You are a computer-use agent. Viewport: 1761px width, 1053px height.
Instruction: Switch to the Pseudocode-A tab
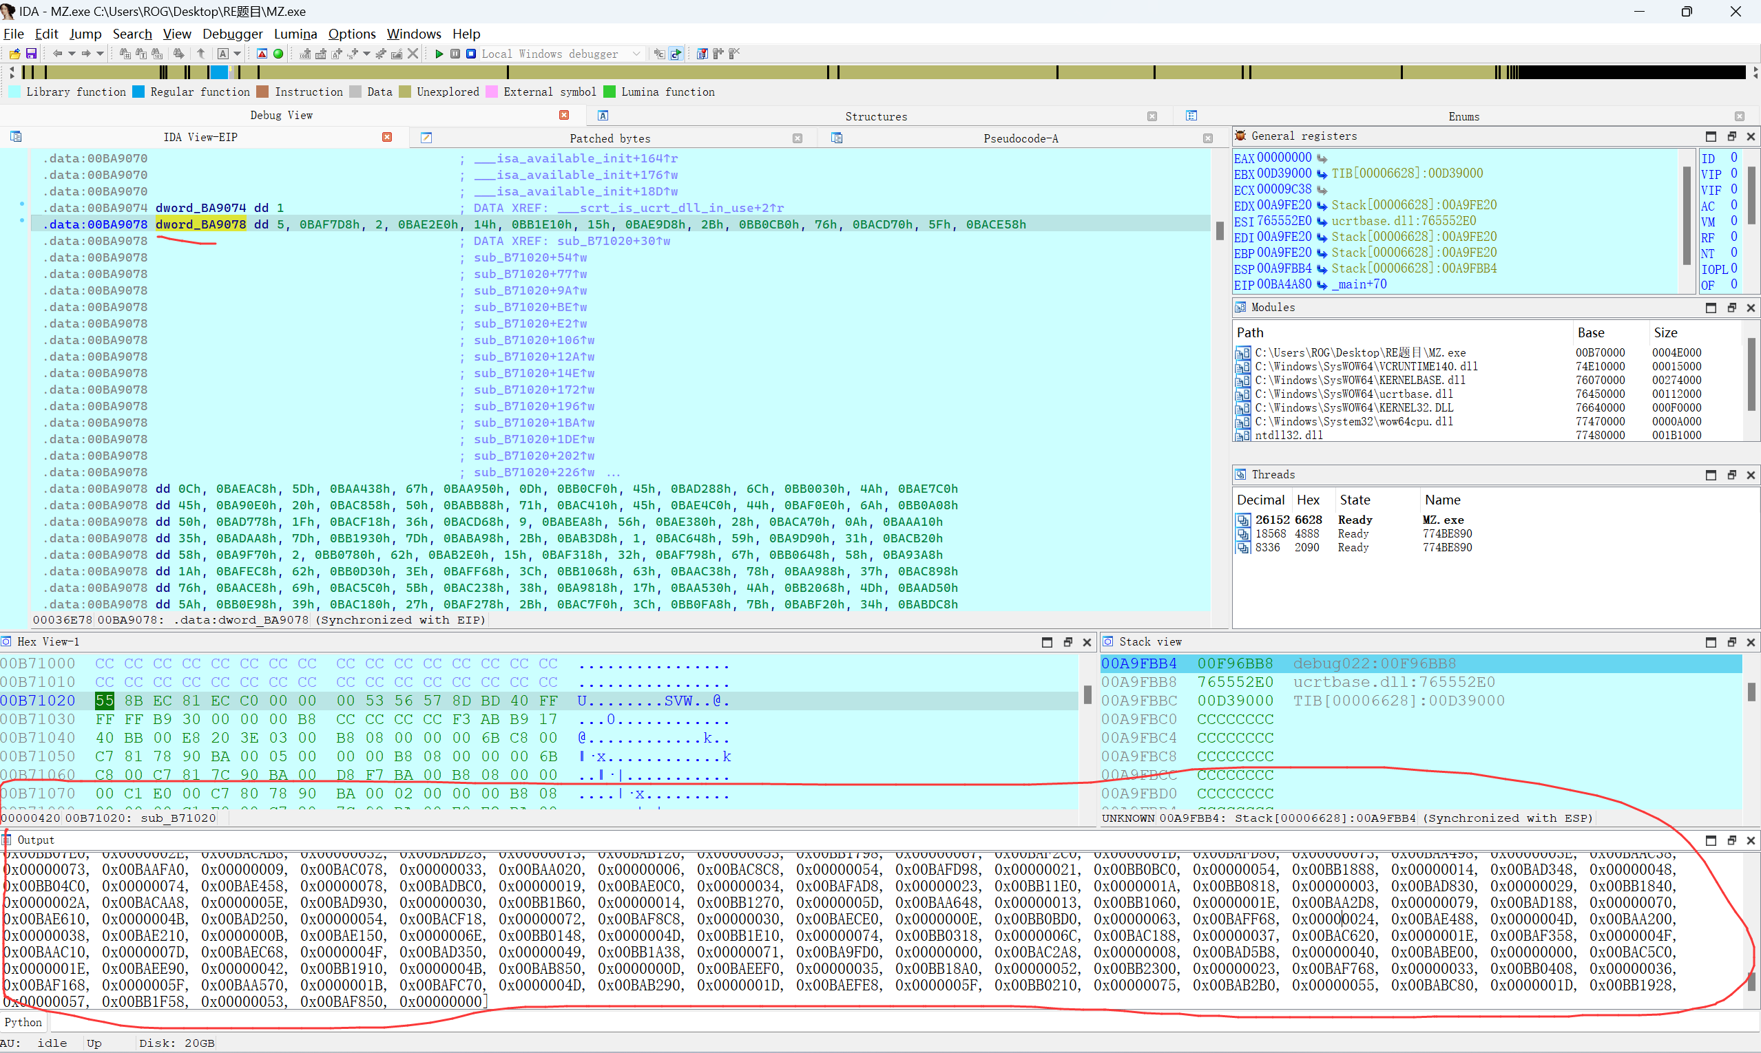coord(1021,138)
